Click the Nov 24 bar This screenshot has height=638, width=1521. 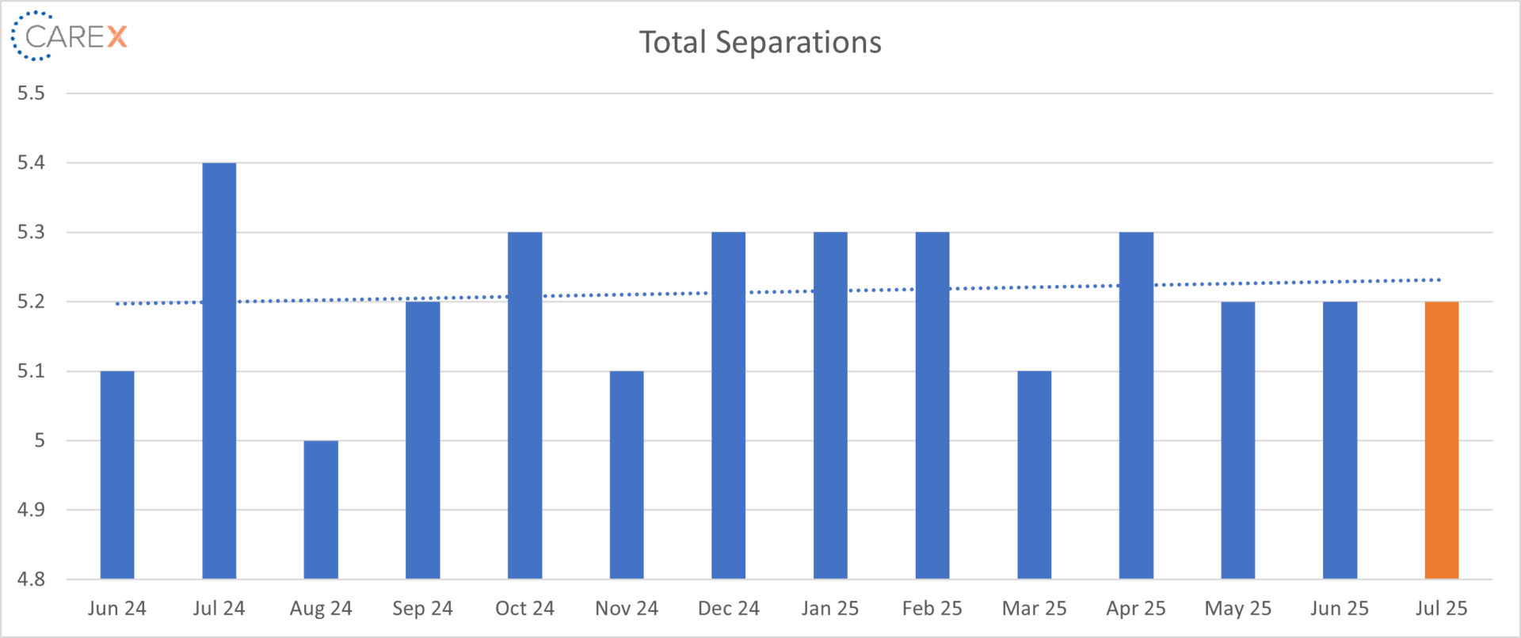click(627, 475)
